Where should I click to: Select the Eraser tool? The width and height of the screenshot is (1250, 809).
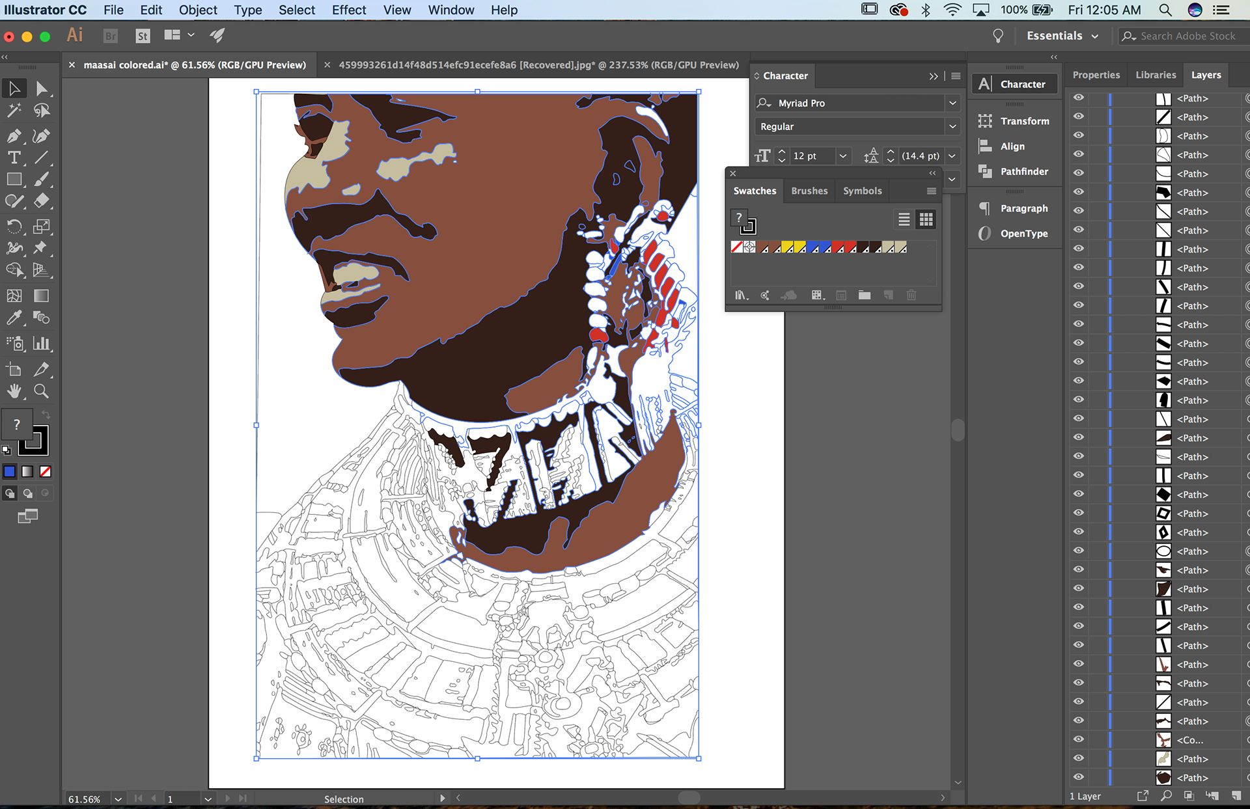click(x=41, y=201)
